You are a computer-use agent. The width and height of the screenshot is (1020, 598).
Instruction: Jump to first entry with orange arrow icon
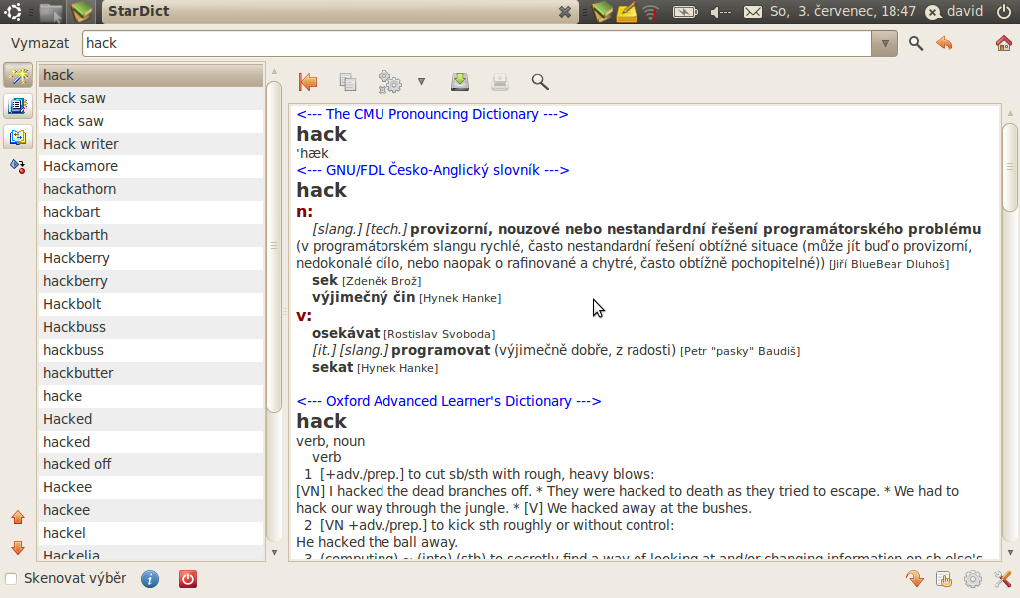tap(308, 82)
